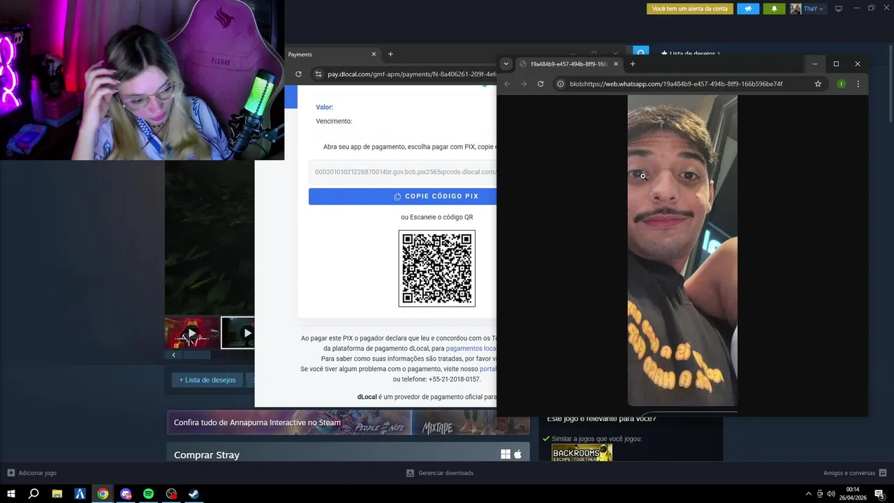The height and width of the screenshot is (503, 894).
Task: Click the PIX QR code image
Action: point(437,268)
